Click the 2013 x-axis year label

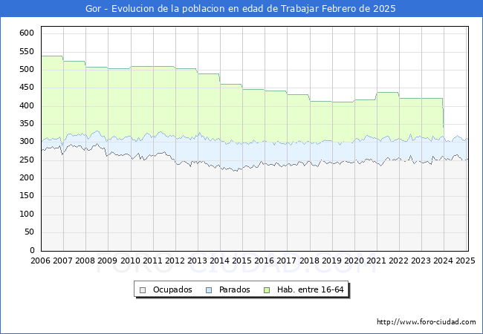pyautogui.click(x=197, y=261)
